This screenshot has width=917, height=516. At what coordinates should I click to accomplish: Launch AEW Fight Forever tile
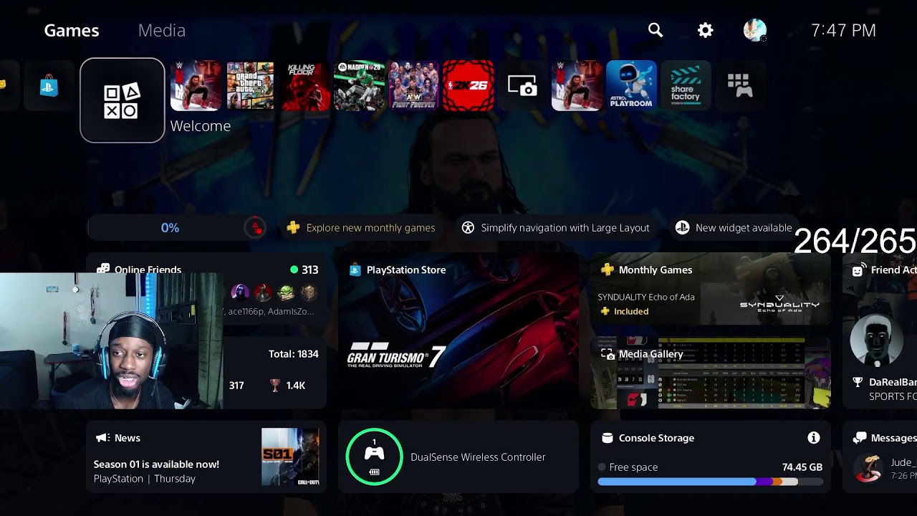[x=414, y=86]
